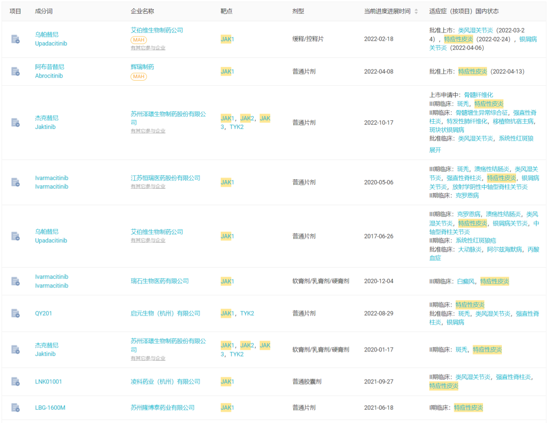548x423 pixels.
Task: Open LNK01001 ingredient link
Action: coord(48,381)
